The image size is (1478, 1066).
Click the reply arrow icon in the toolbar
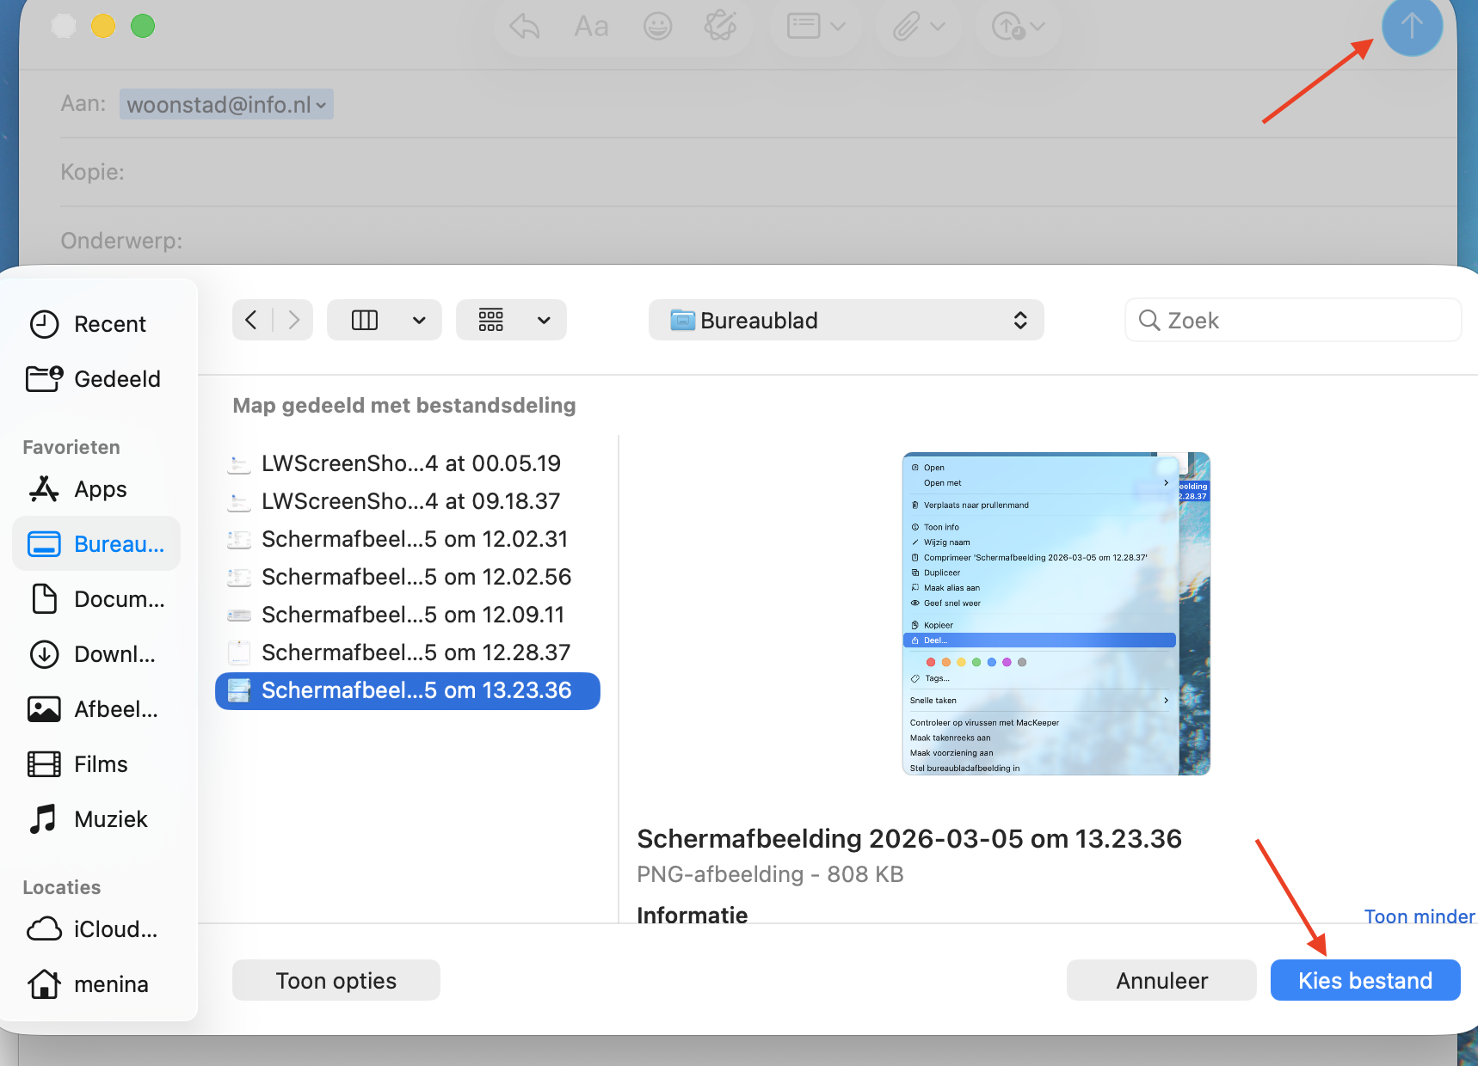coord(524,27)
